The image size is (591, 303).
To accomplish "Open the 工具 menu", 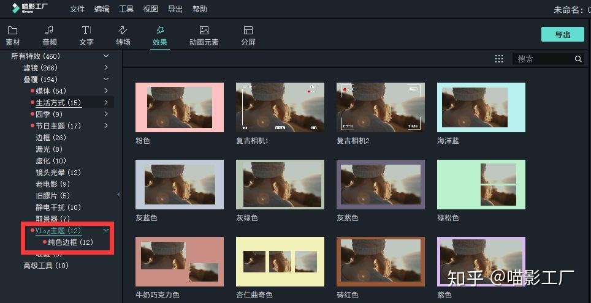I will pos(126,9).
